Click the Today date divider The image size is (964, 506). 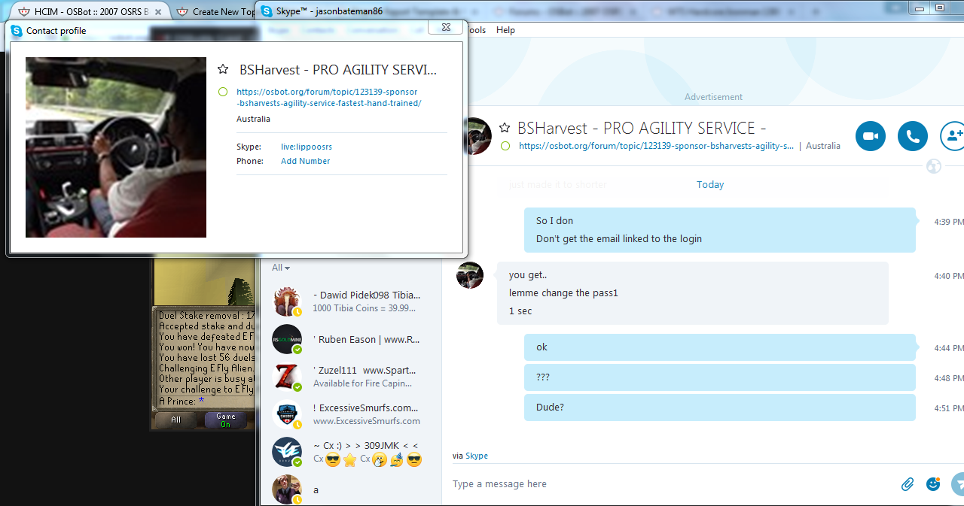coord(710,185)
